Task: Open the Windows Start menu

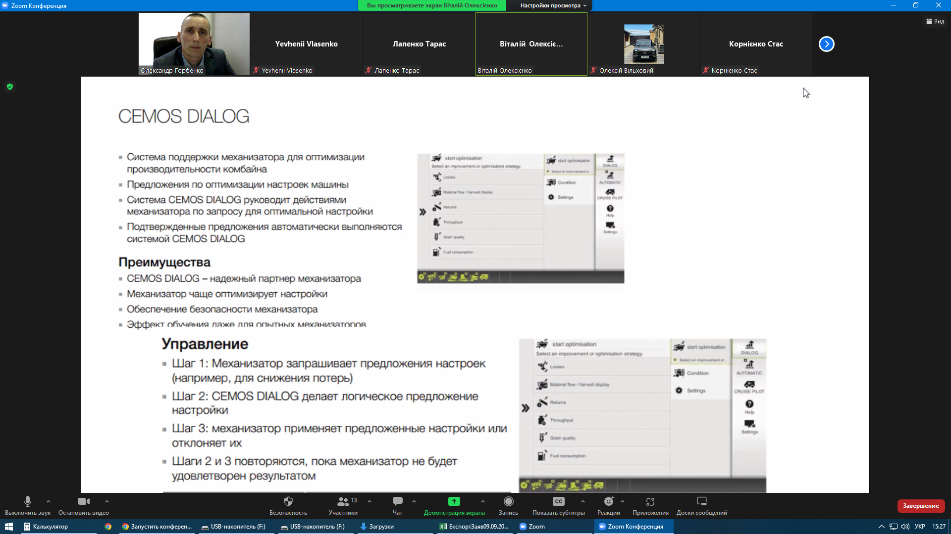Action: tap(9, 527)
